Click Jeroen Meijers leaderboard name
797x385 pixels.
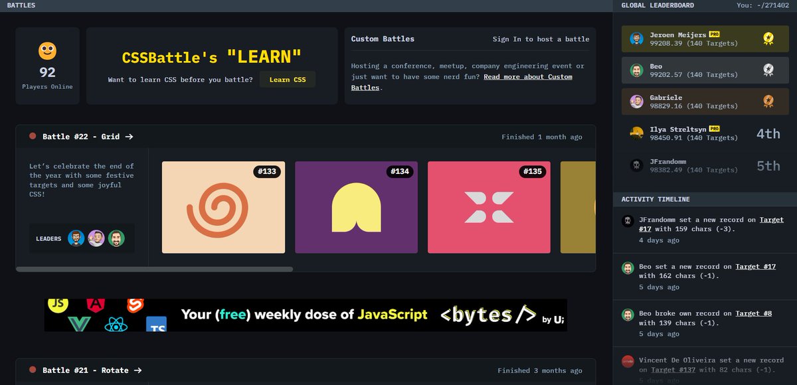click(x=677, y=35)
